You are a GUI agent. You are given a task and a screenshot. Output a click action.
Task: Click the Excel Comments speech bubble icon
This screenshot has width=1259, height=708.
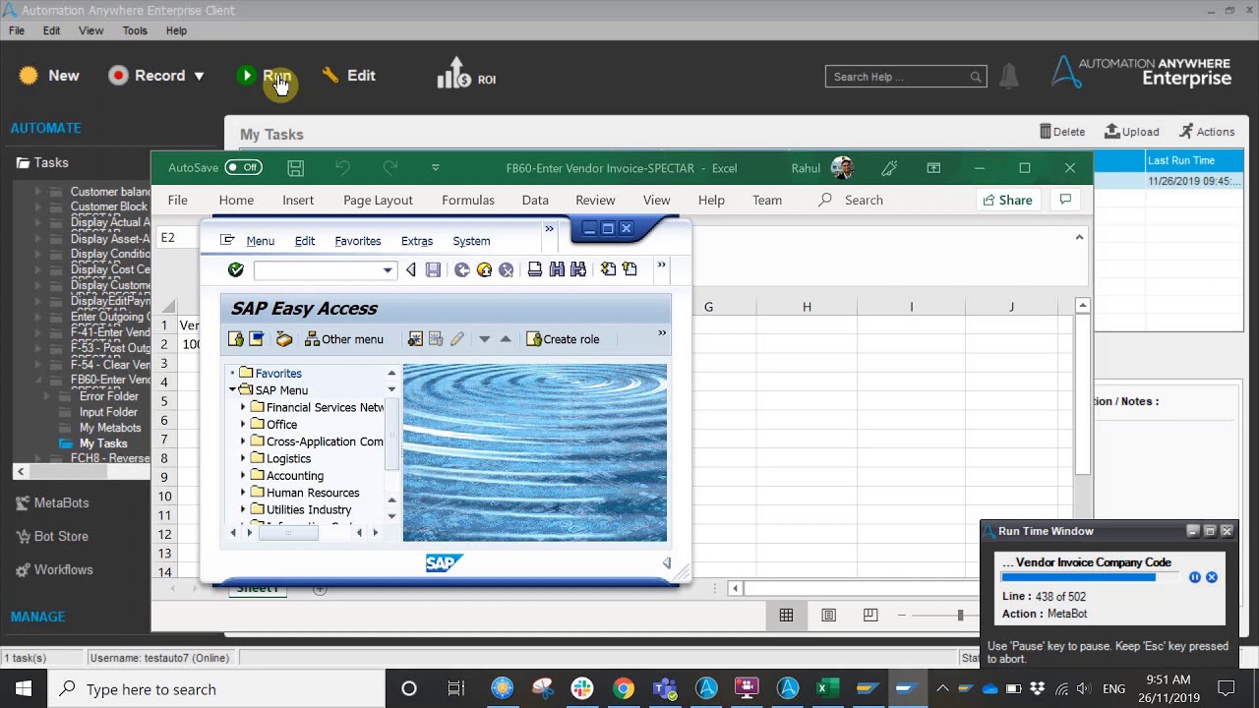[x=1065, y=200]
